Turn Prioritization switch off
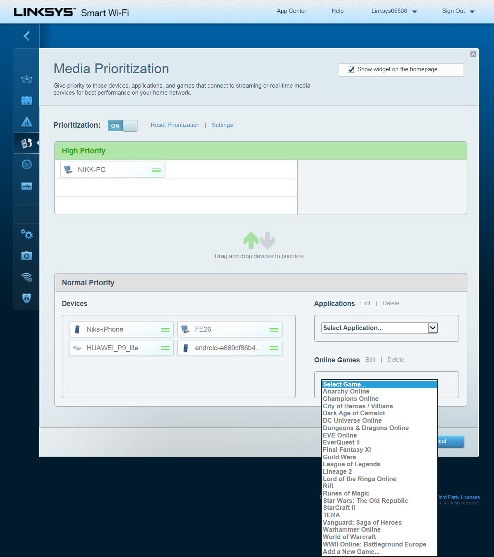Screen dimensions: 494x557 tap(123, 126)
